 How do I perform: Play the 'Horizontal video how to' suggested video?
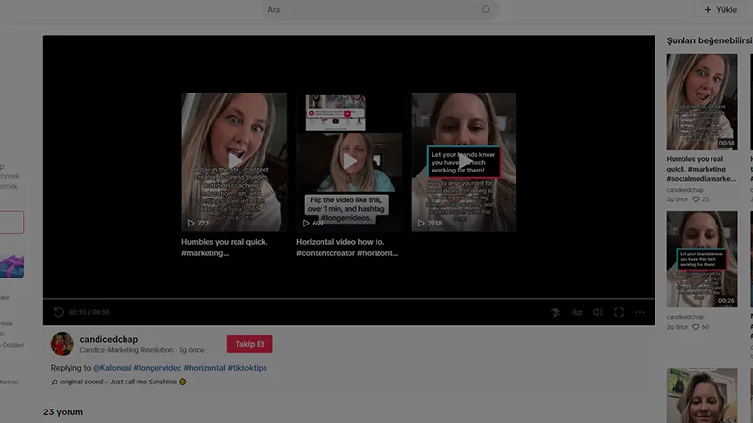[x=349, y=162]
